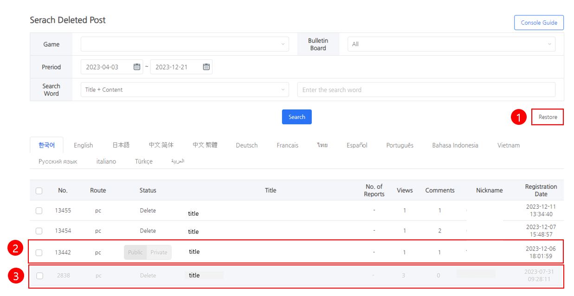The image size is (574, 296).
Task: Open the Console Guide
Action: [539, 22]
